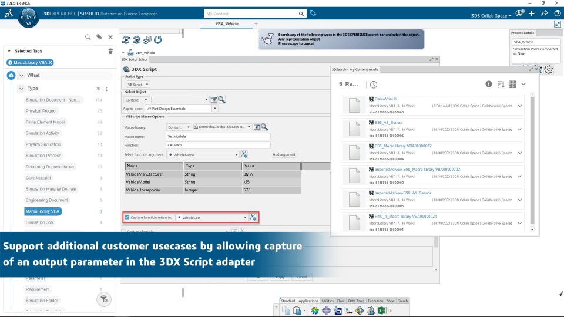
Task: Open the Help question mark icon
Action: [x=557, y=14]
